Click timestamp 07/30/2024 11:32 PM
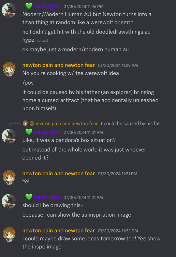Screen dimensions: 176x257 click(118, 231)
